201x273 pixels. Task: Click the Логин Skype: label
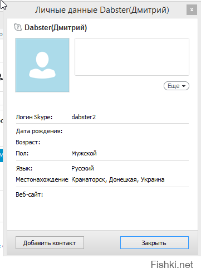pos(34,117)
